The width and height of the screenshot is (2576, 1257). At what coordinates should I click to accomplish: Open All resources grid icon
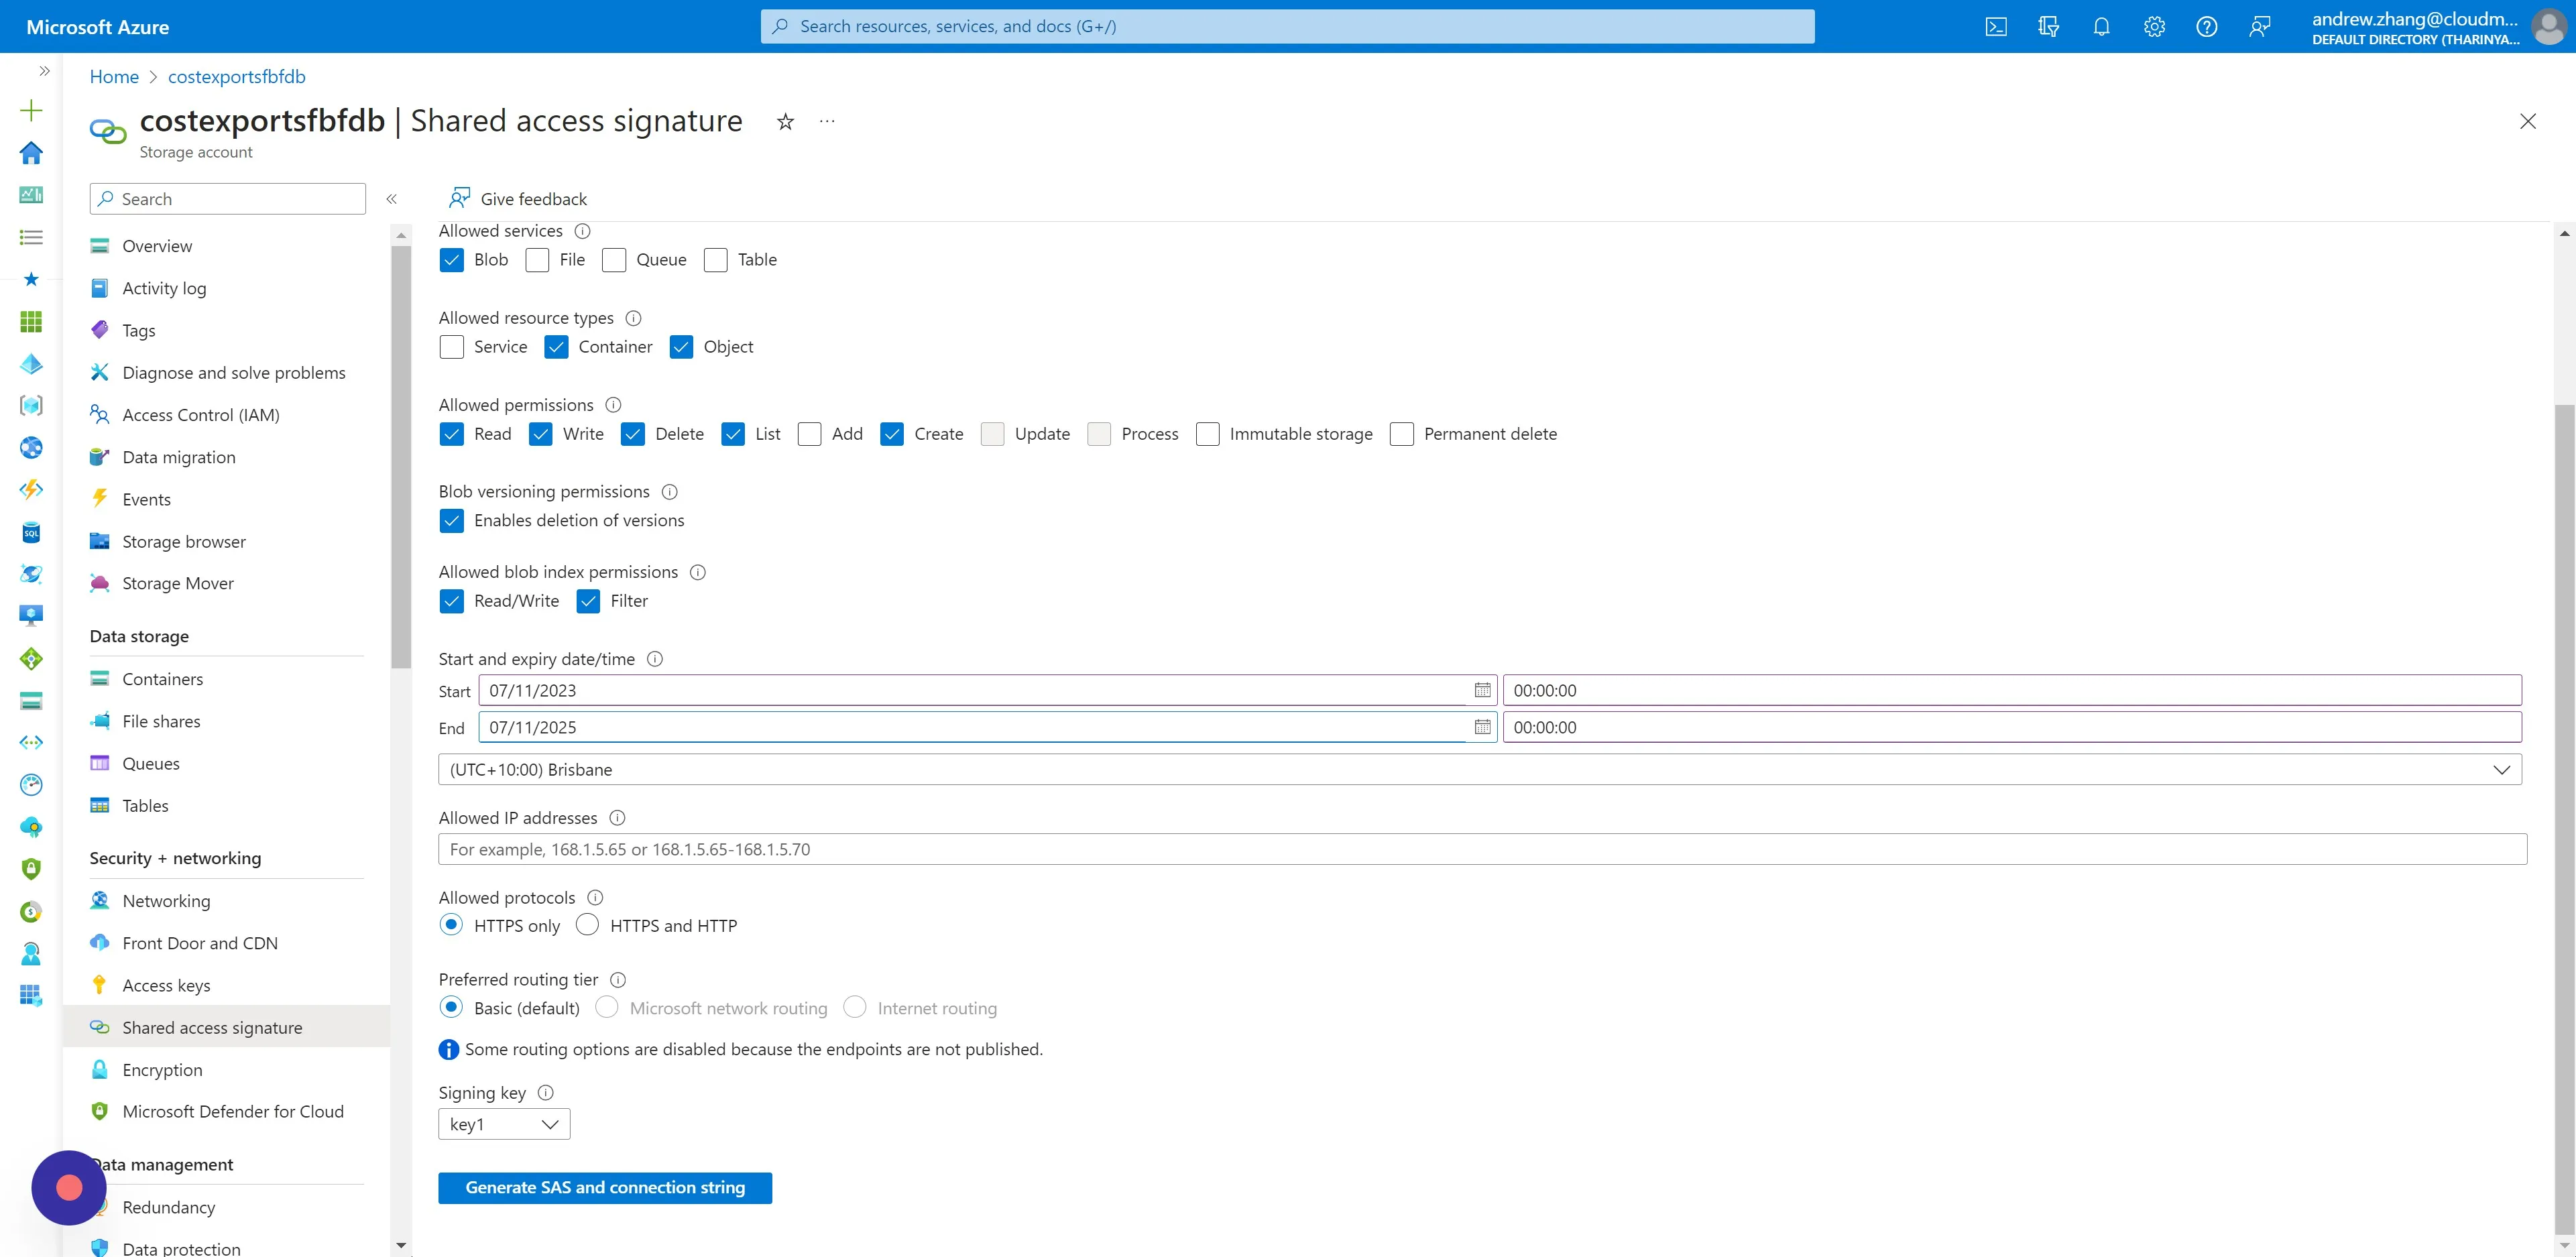click(31, 321)
